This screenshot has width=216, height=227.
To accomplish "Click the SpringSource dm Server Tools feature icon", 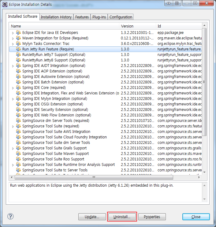I will click(18, 121).
